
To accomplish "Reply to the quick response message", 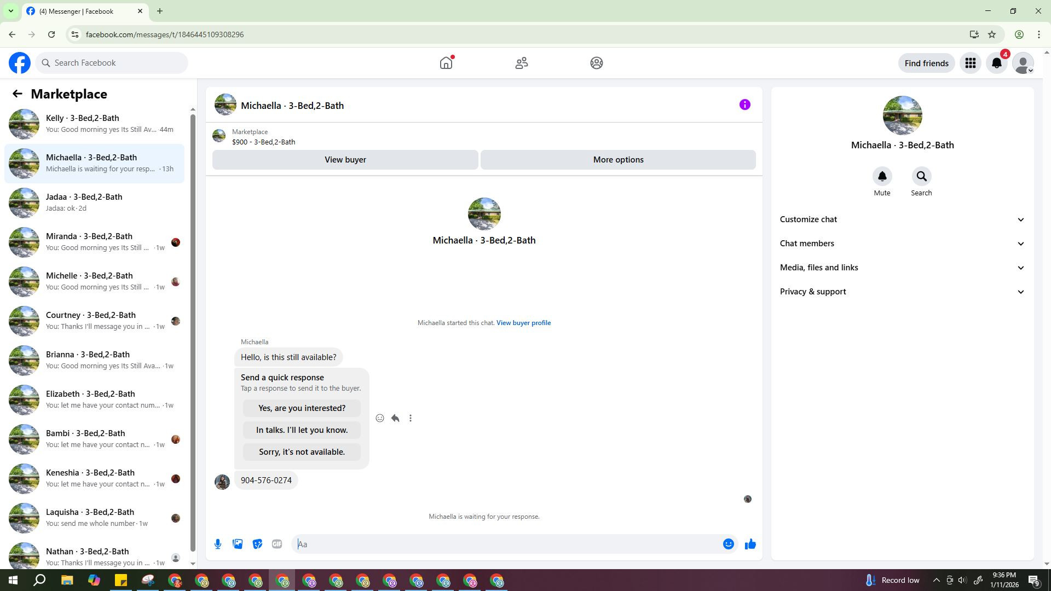I will tap(395, 418).
